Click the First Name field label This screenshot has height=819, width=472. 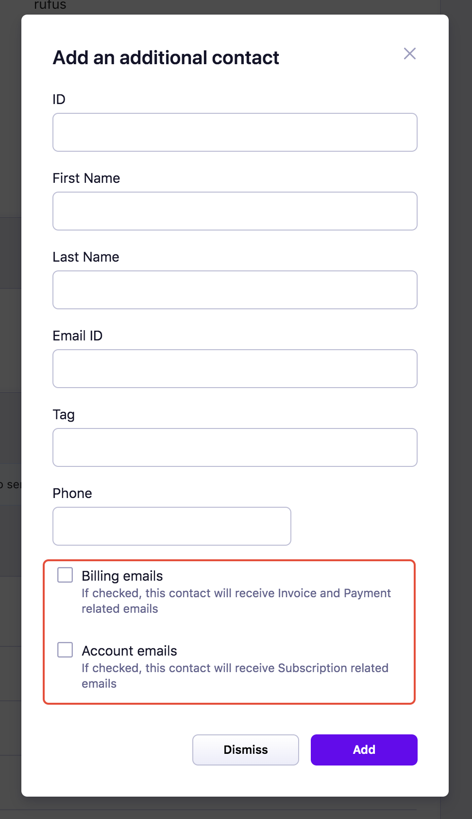86,178
